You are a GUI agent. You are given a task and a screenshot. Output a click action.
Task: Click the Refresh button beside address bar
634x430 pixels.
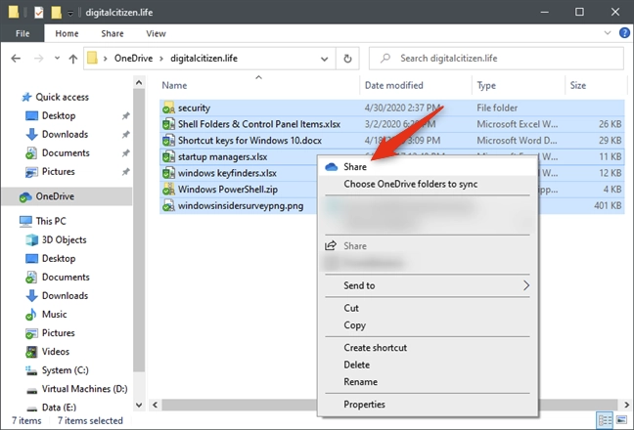[347, 59]
